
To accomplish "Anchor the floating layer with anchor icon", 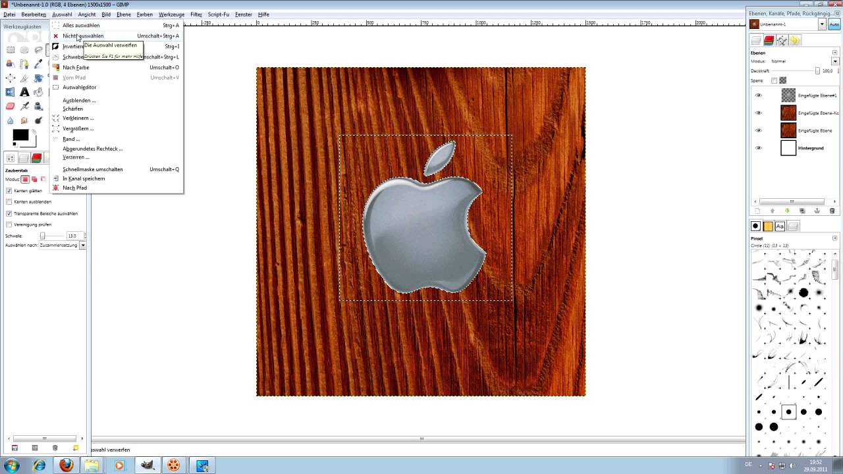I will tap(817, 211).
